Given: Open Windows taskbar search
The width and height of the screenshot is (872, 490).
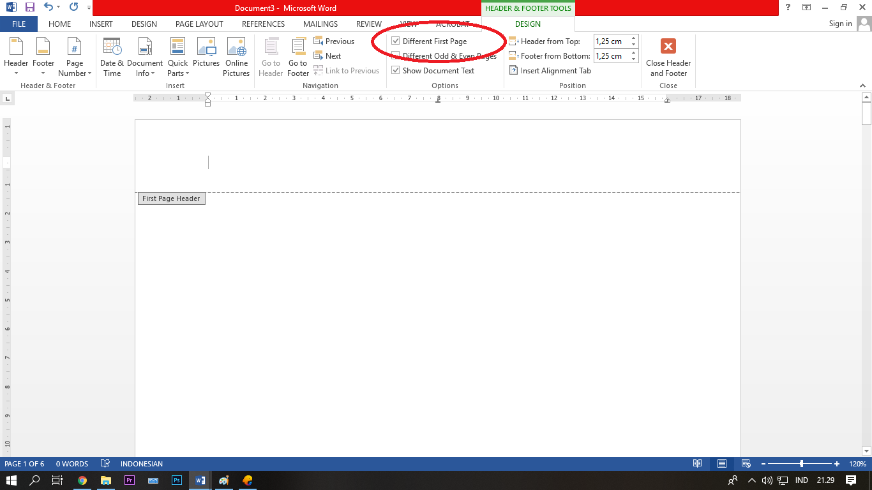Looking at the screenshot, I should pos(34,480).
